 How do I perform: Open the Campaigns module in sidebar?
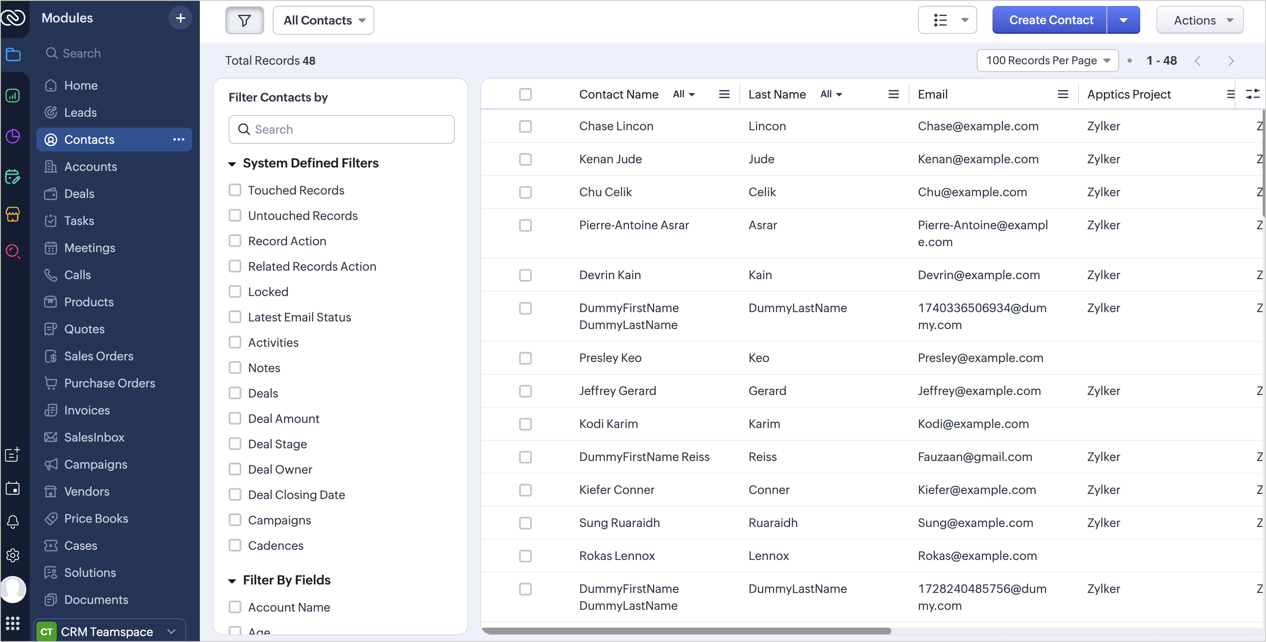click(x=95, y=464)
